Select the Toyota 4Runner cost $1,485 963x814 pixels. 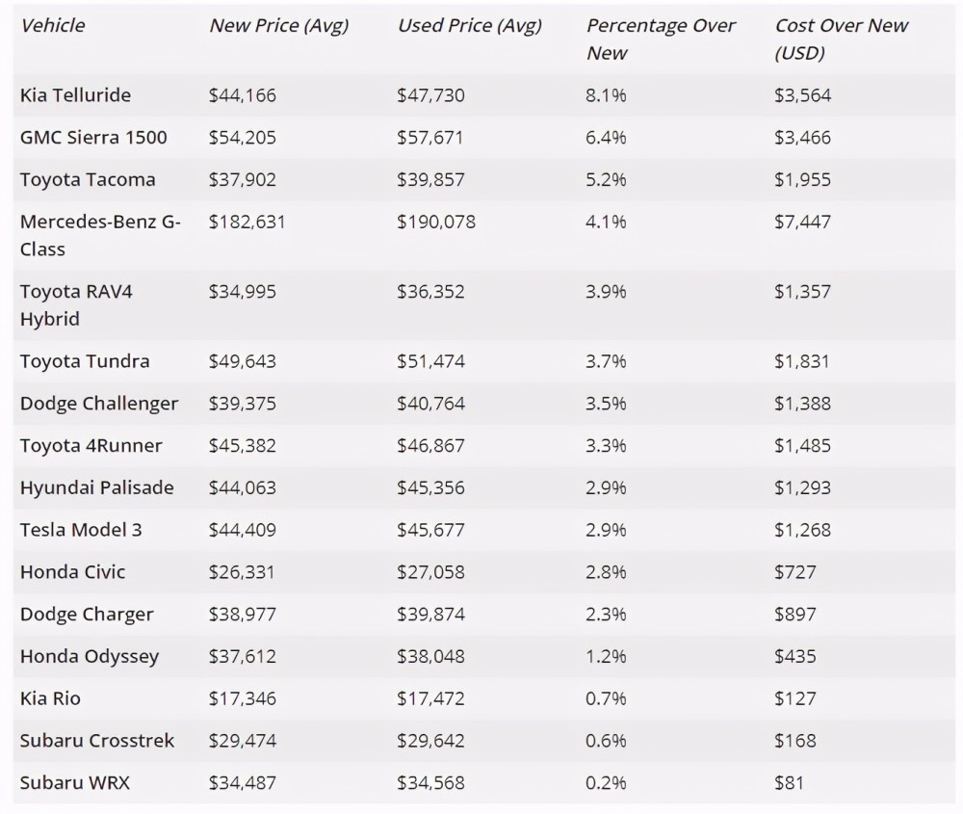pyautogui.click(x=802, y=445)
